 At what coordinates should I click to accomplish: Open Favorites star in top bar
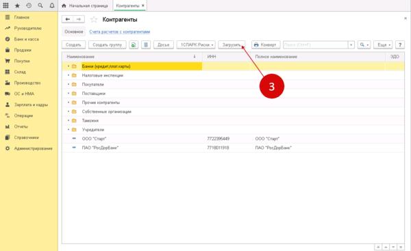coord(17,5)
